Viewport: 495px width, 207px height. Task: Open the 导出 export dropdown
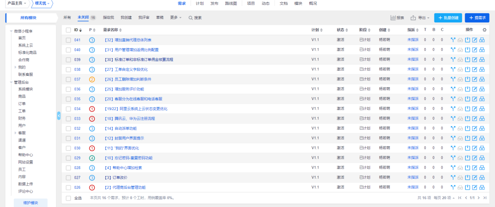[420, 18]
